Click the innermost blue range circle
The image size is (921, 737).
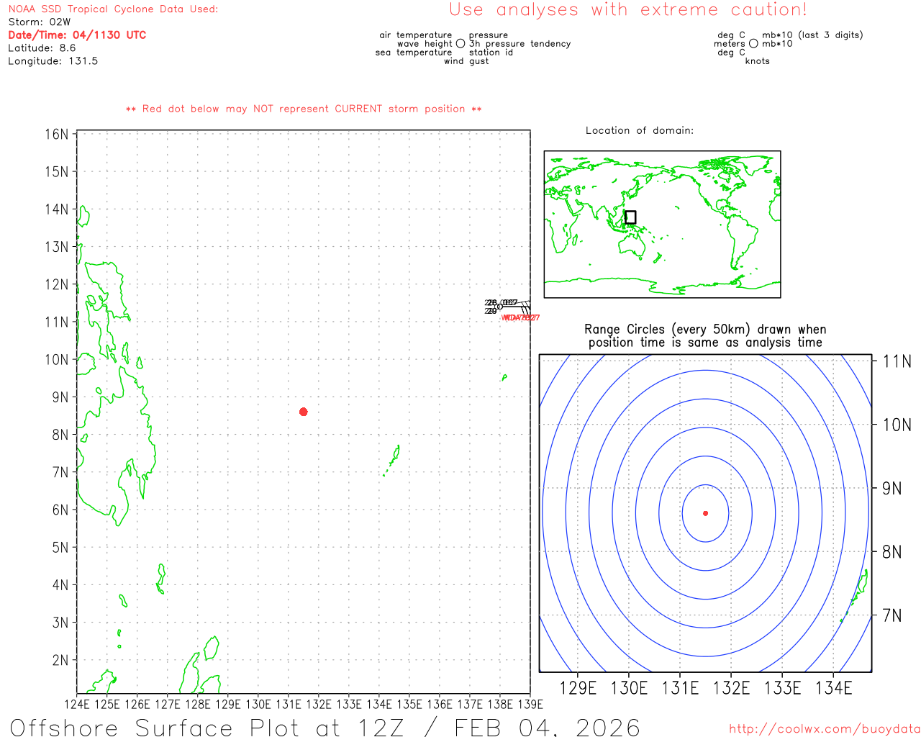point(682,513)
